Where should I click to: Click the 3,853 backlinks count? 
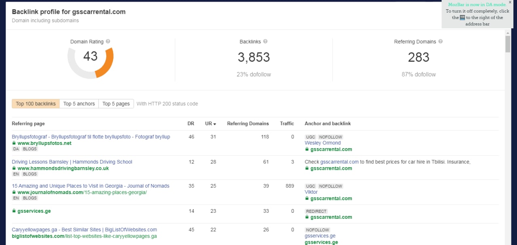point(254,57)
